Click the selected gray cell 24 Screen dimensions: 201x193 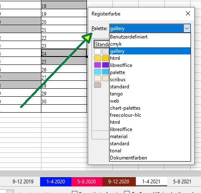point(64,53)
